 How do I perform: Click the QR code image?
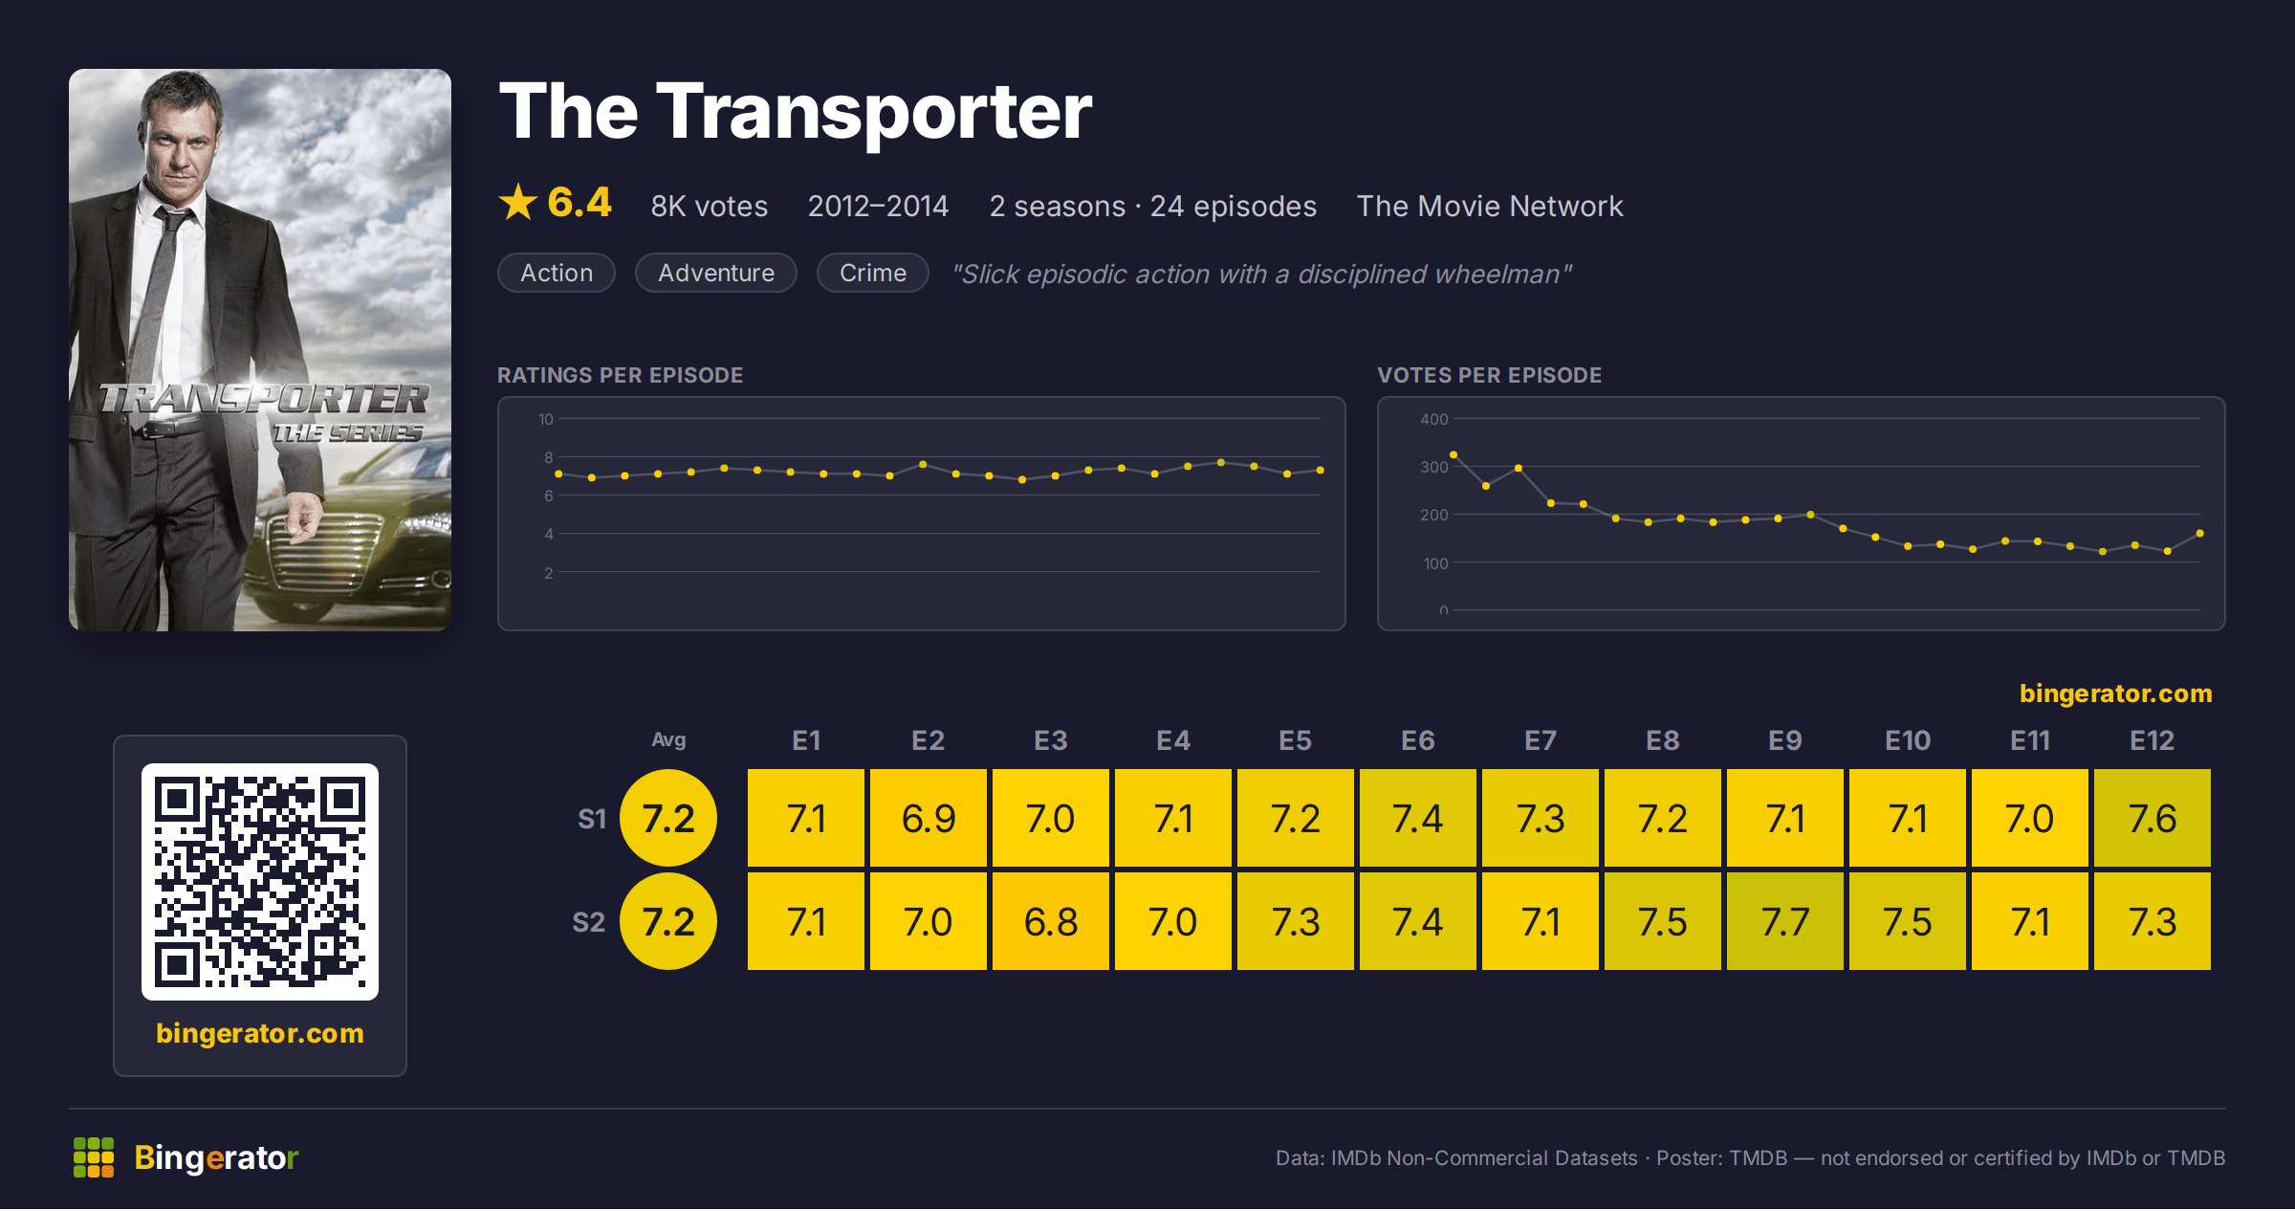(260, 881)
